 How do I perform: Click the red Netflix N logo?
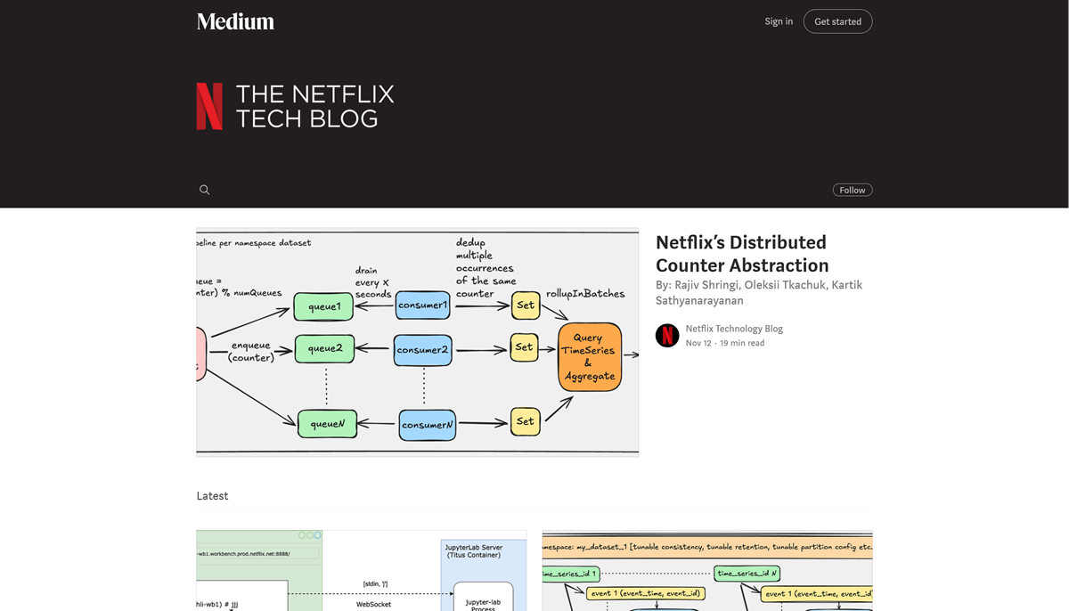click(x=209, y=106)
